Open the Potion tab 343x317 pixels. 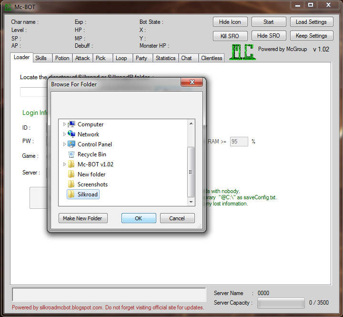coord(62,58)
